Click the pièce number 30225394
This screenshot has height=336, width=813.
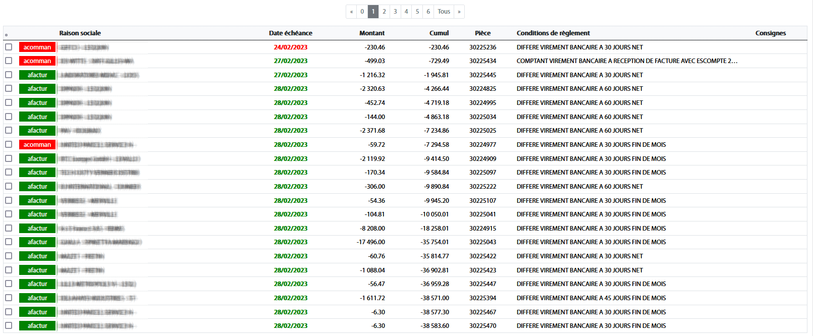click(483, 298)
